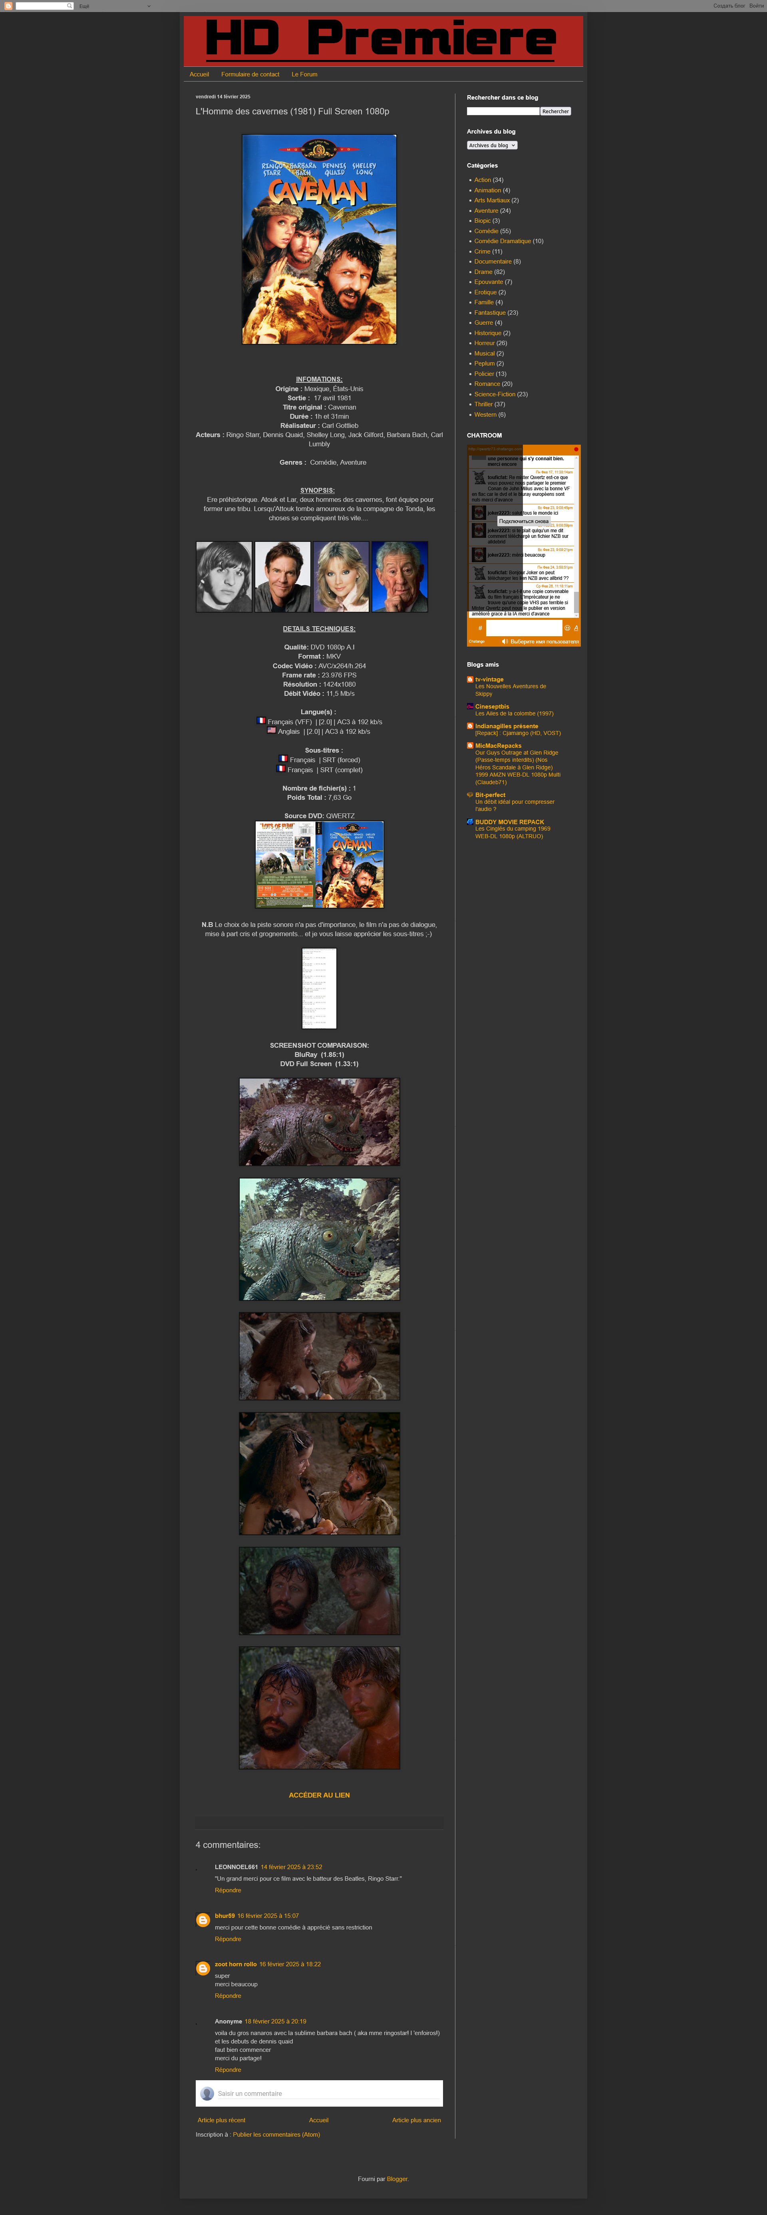Mute the chatroom sound
Viewport: 767px width, 2215px height.
click(505, 641)
